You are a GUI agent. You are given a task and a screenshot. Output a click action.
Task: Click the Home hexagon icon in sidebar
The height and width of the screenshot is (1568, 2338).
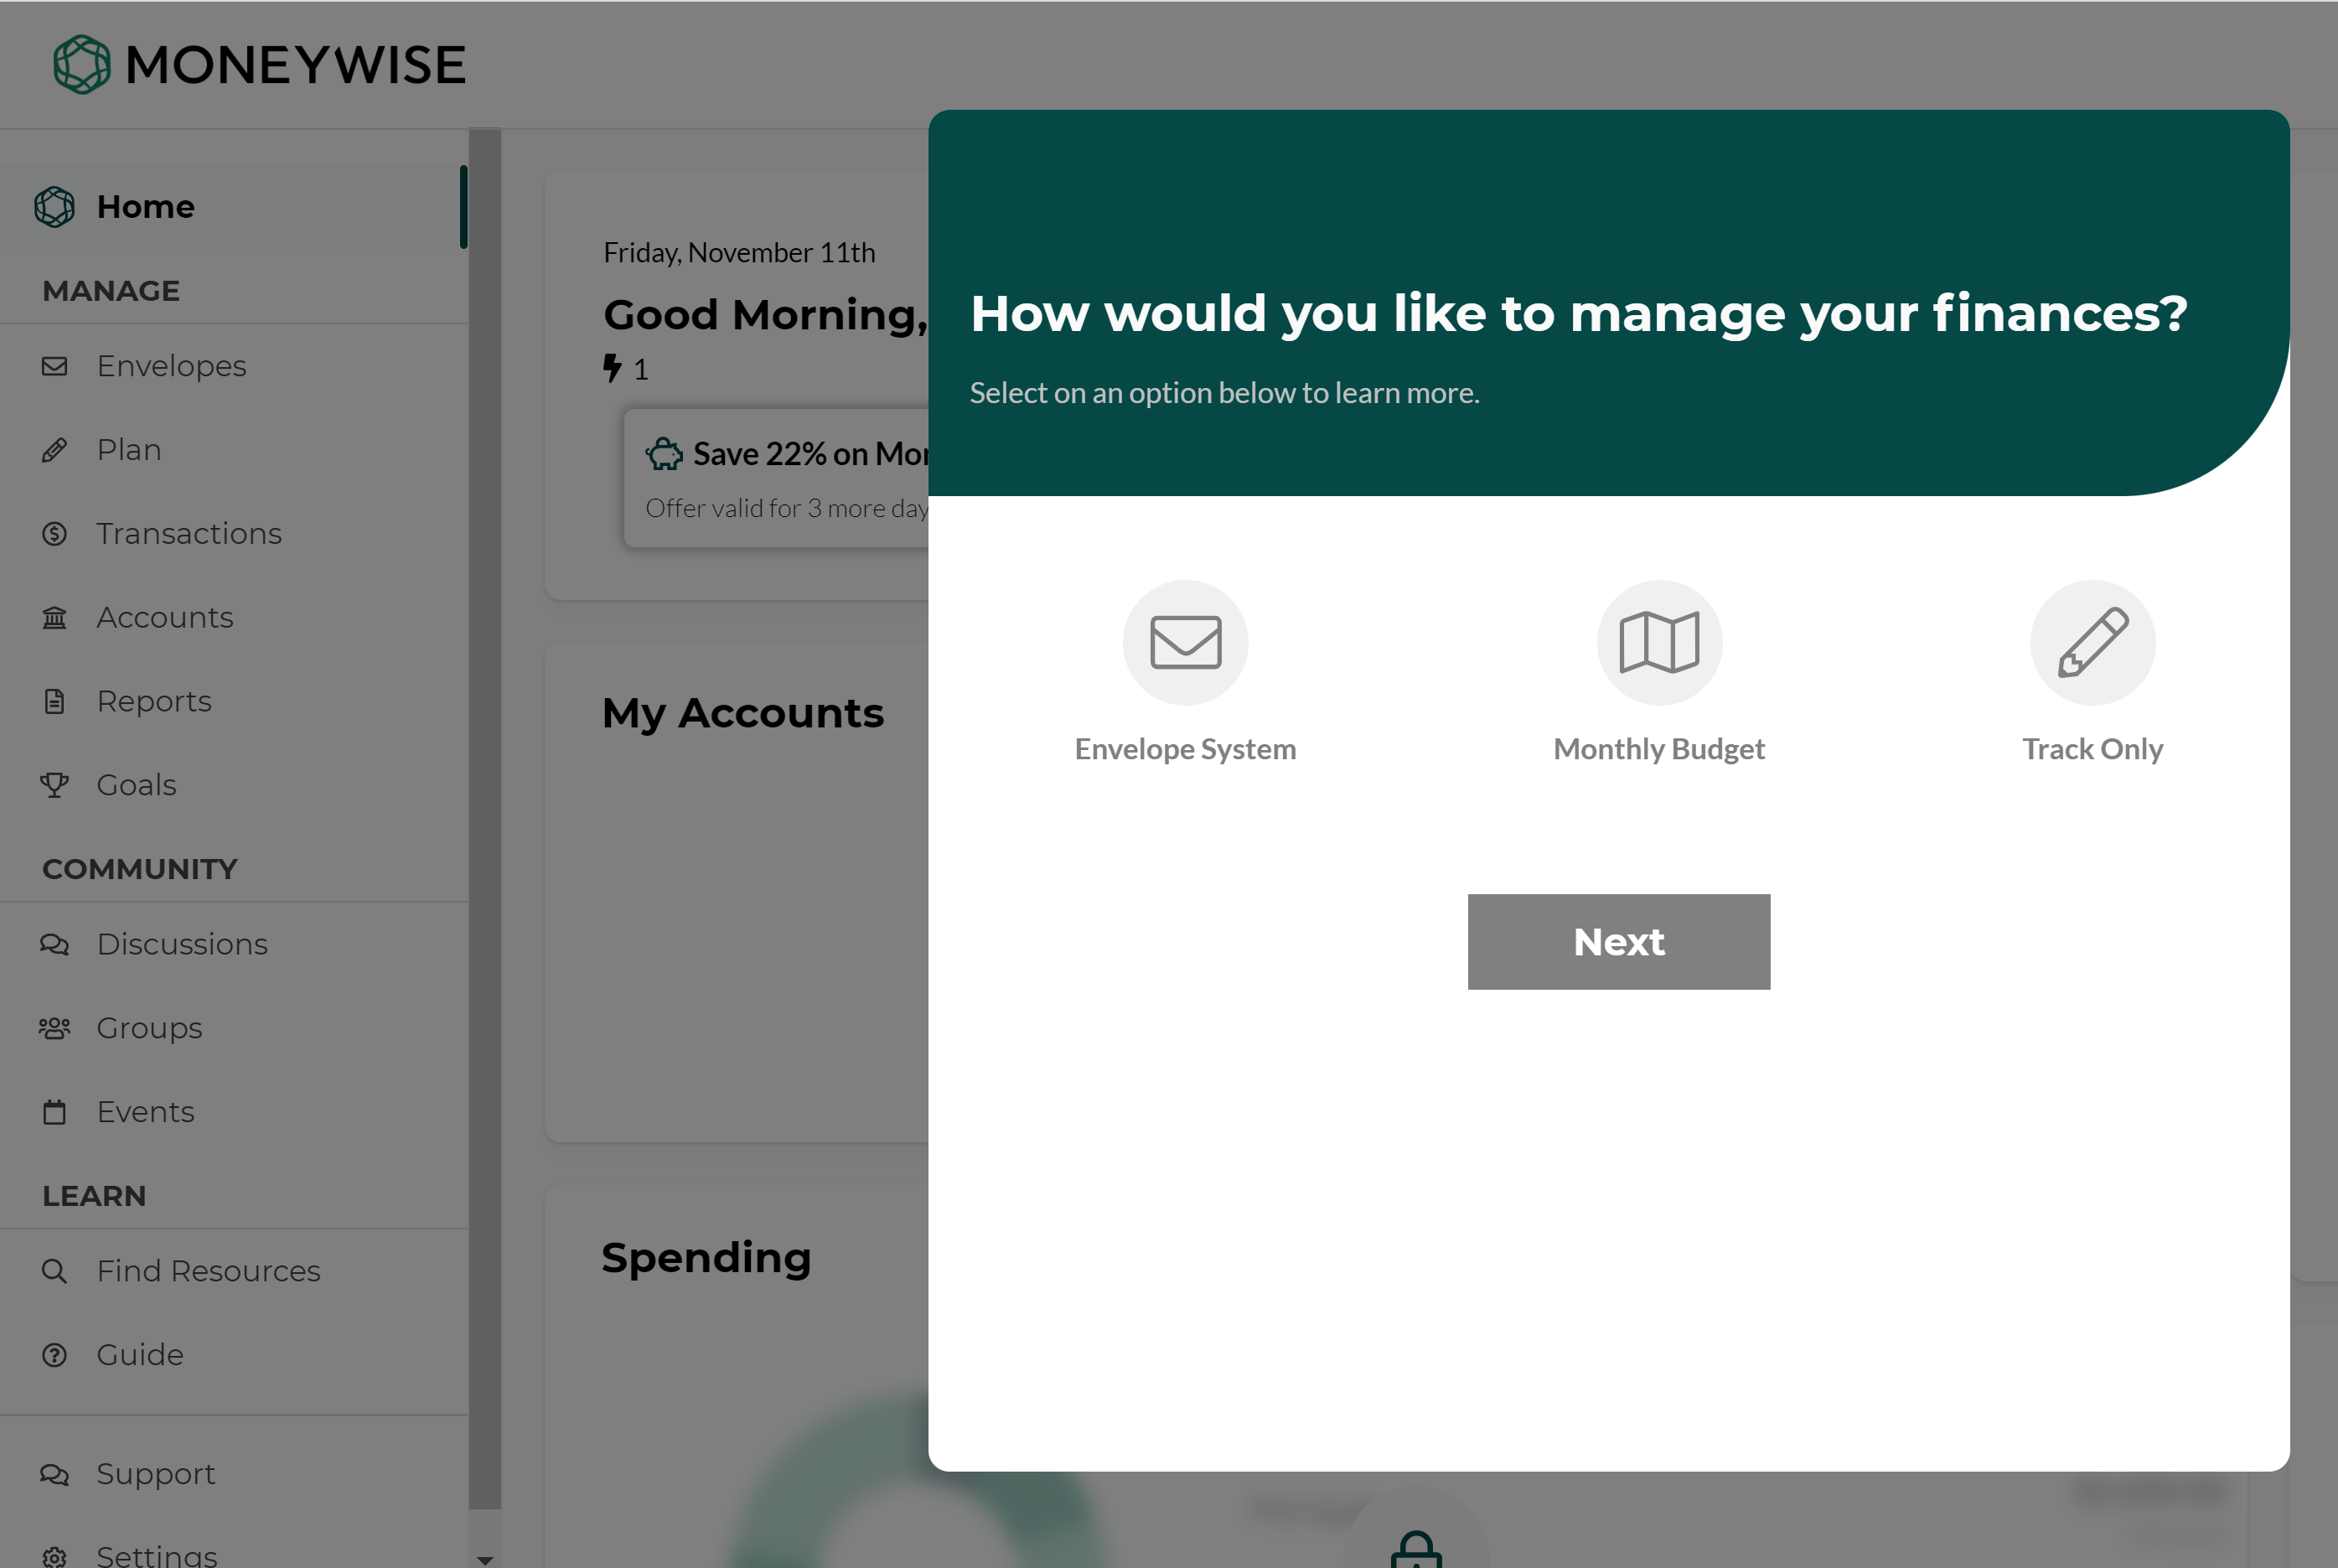[x=54, y=207]
